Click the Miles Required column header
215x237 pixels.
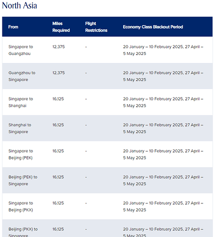tap(61, 27)
